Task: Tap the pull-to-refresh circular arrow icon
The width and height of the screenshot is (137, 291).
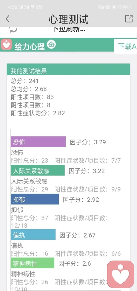Action: (13, 29)
